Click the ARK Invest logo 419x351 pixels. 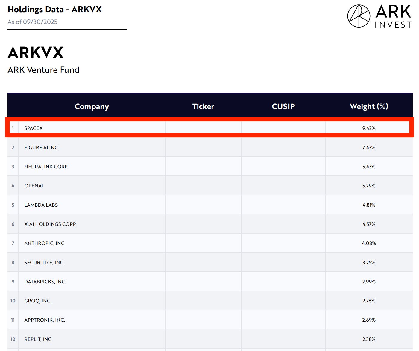[379, 16]
